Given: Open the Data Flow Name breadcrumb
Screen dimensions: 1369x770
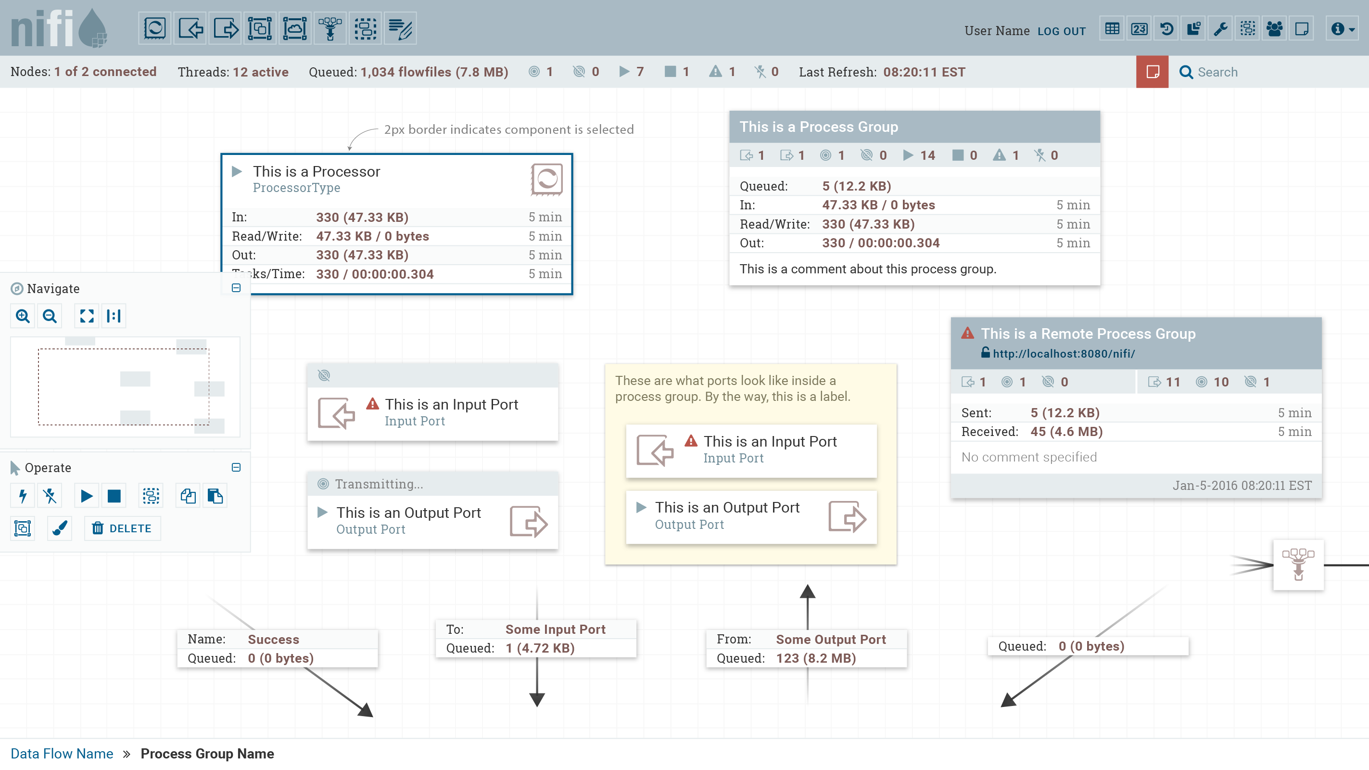Looking at the screenshot, I should (62, 754).
